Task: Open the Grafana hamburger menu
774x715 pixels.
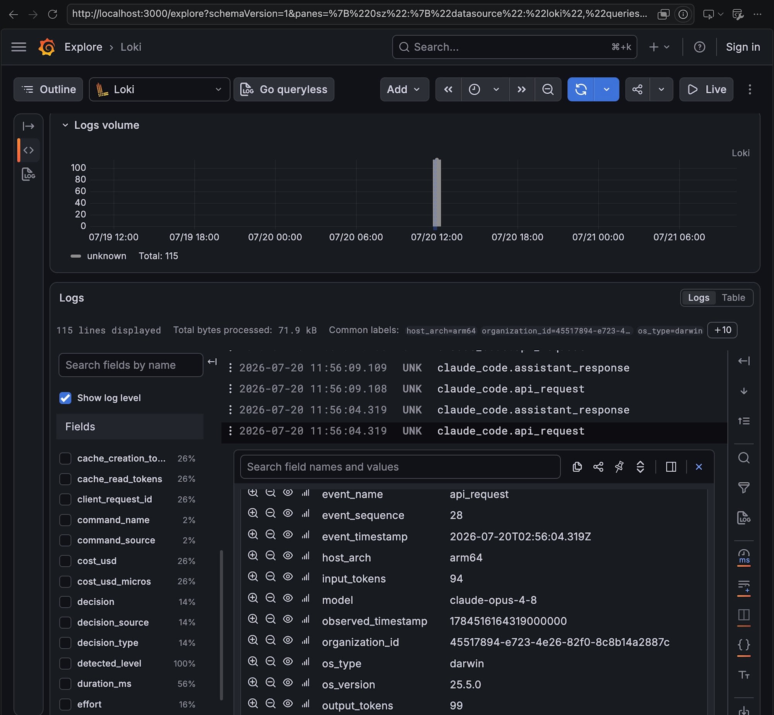Action: 19,47
